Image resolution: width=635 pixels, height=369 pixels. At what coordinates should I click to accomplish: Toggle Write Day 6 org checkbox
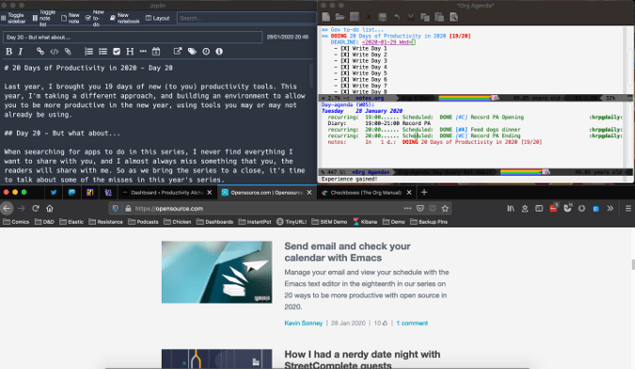[x=345, y=80]
